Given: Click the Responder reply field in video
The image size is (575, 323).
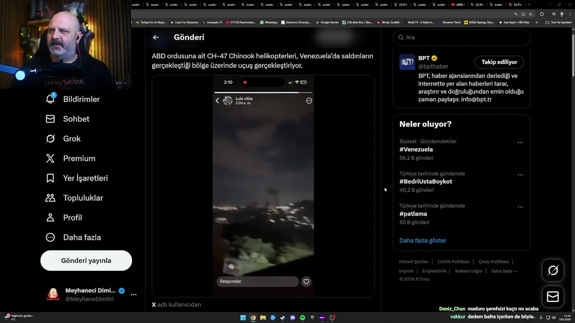Looking at the screenshot, I should [x=257, y=281].
